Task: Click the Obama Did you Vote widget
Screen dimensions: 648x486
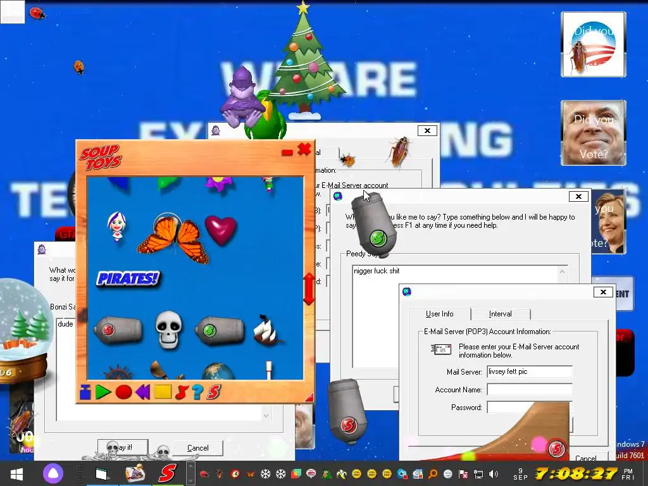Action: [594, 44]
